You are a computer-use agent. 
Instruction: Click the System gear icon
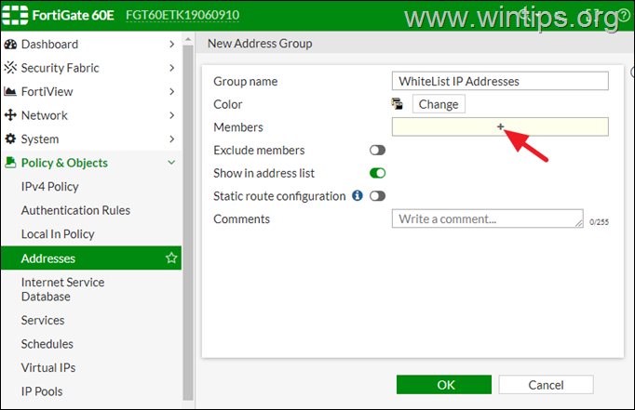(10, 139)
